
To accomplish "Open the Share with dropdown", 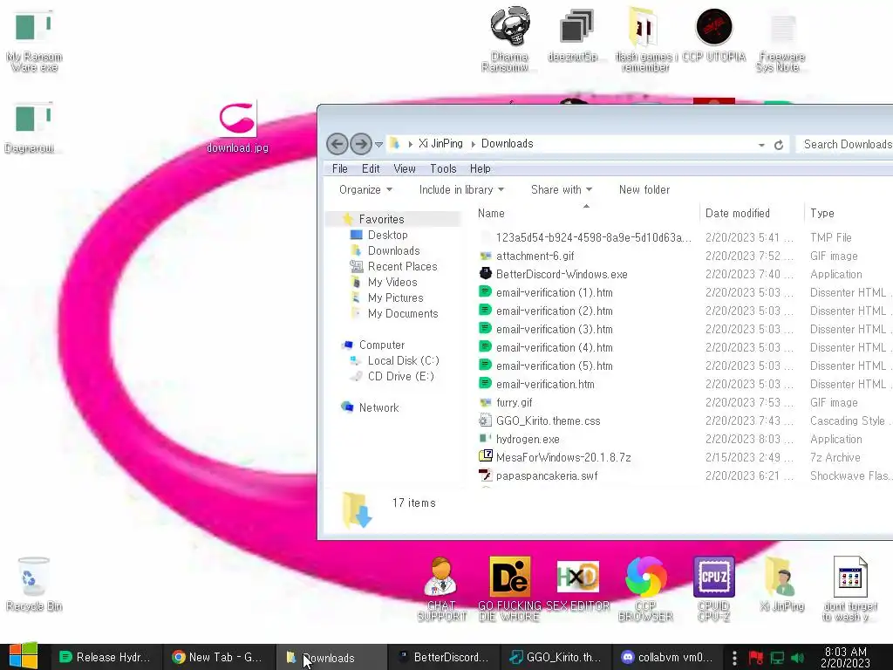I will pos(562,189).
